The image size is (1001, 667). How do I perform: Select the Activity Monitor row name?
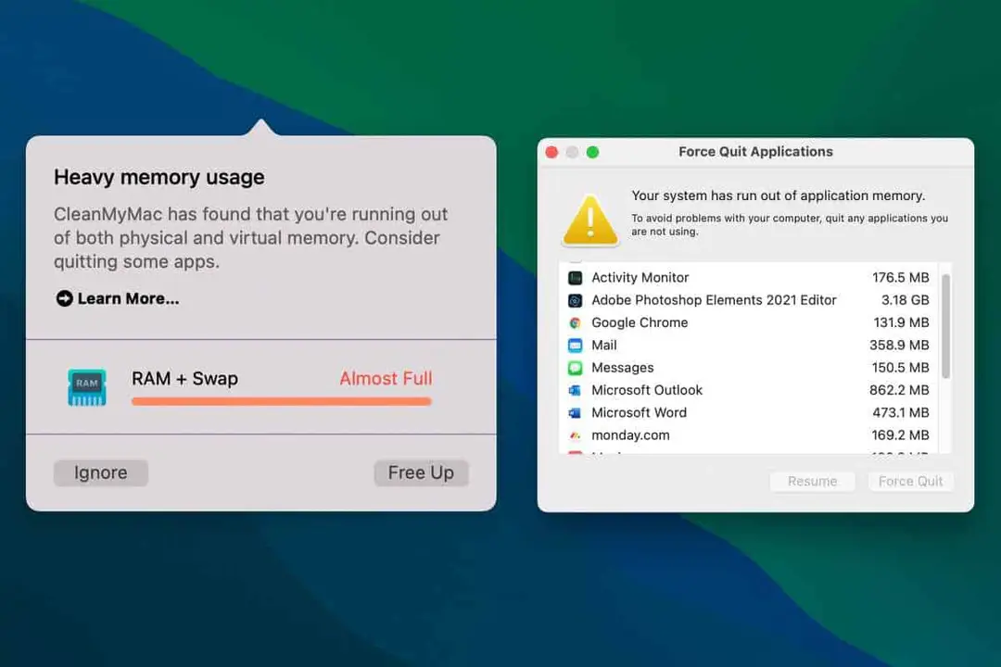pyautogui.click(x=640, y=278)
